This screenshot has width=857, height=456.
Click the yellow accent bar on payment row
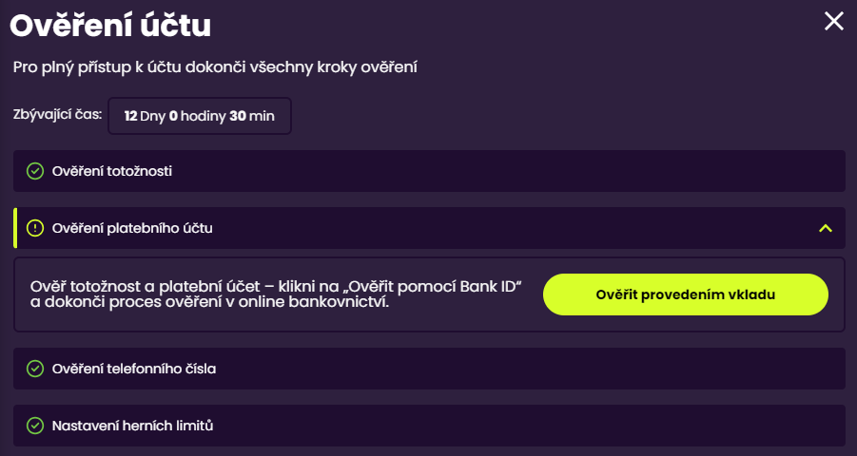tap(15, 228)
